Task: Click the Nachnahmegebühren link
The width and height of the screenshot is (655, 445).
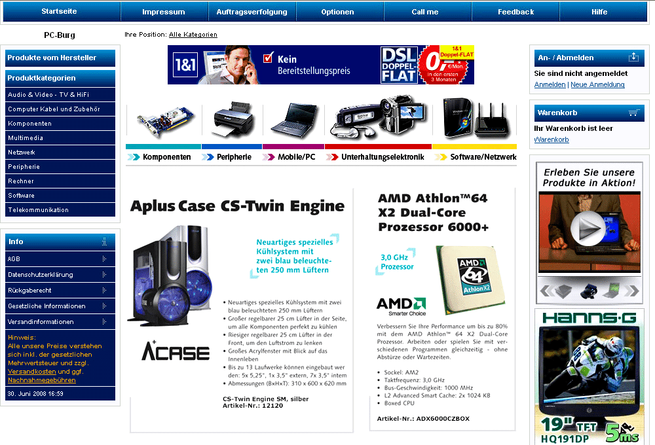Action: (42, 380)
